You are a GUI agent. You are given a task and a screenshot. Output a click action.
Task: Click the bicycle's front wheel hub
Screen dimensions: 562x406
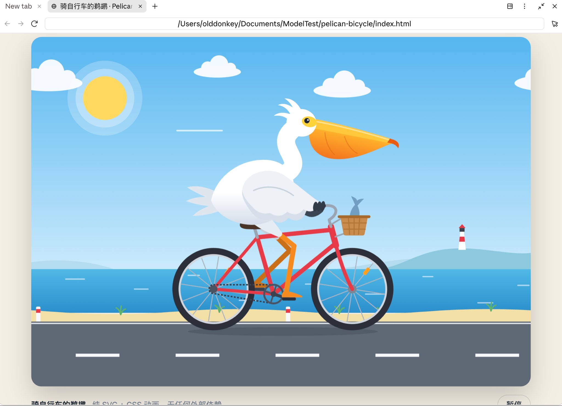pyautogui.click(x=352, y=289)
